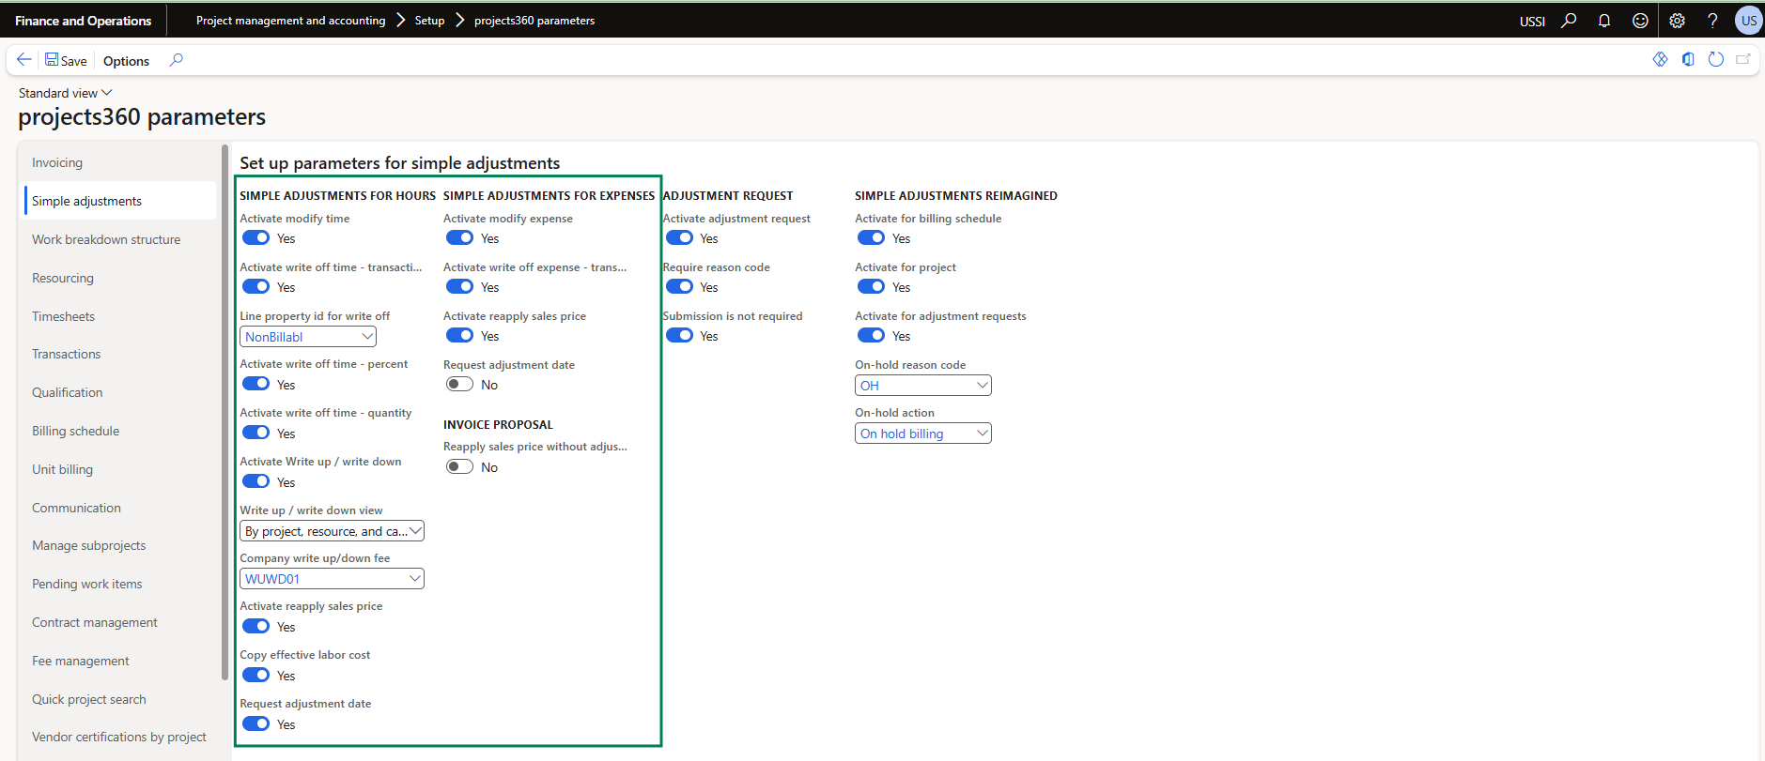Click the sidebar vertical scrollbar
This screenshot has height=761, width=1765.
click(x=224, y=413)
